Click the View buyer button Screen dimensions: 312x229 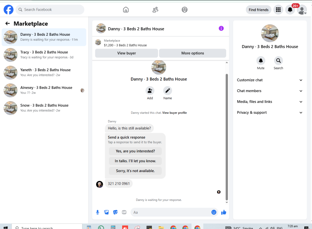point(127,53)
